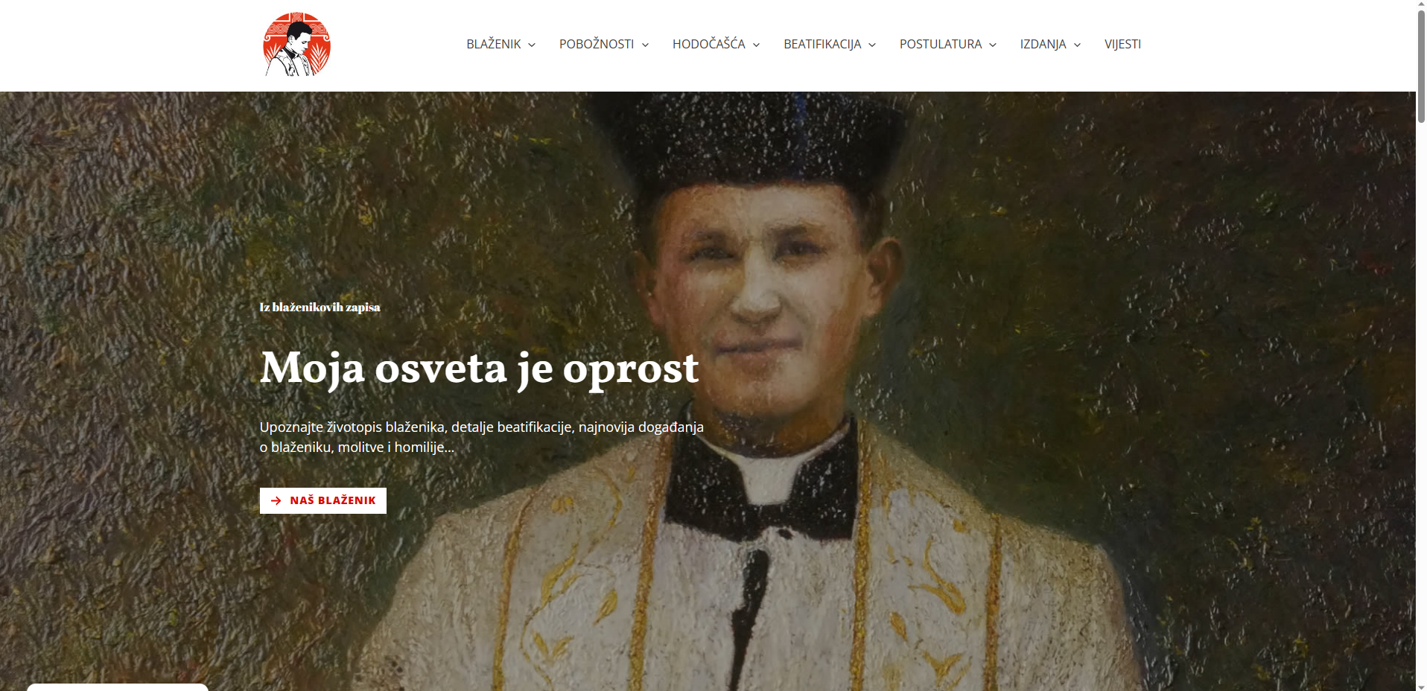Click the heading Moja osveta je oprost
Screen dimensions: 1427x691
click(480, 369)
